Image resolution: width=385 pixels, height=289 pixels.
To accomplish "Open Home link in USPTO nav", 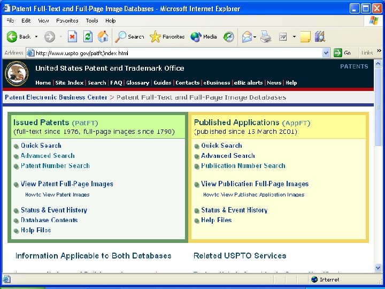I will 43,83.
